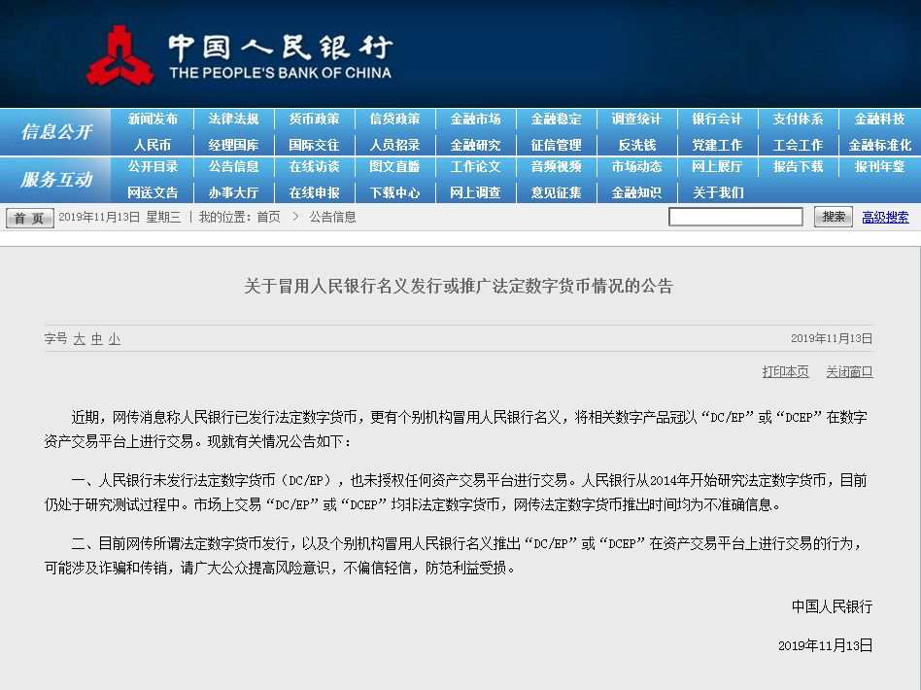The width and height of the screenshot is (921, 690).
Task: Visit 在线申报 link
Action: pos(314,192)
